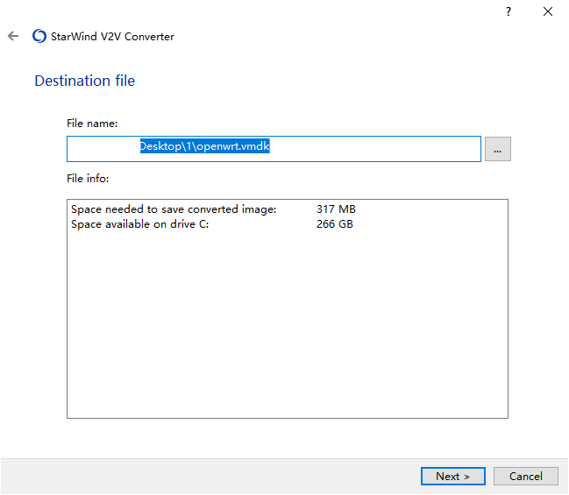The height and width of the screenshot is (495, 569).
Task: Proceed with the Next button
Action: click(x=453, y=476)
